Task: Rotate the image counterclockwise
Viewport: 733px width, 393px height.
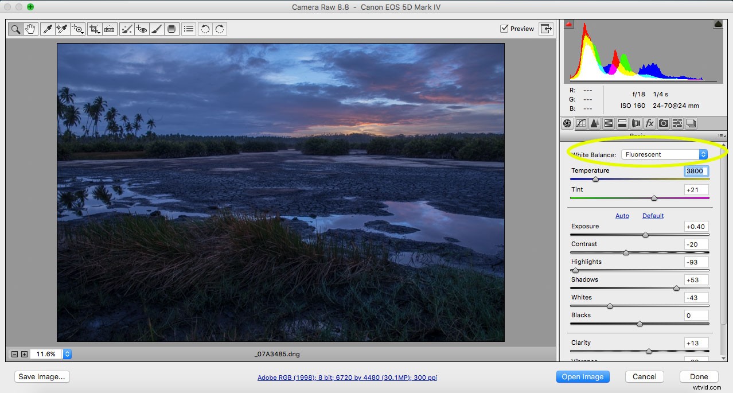Action: pos(205,29)
